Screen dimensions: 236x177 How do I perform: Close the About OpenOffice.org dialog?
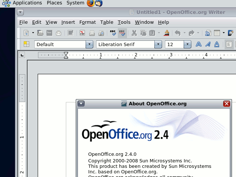pos(226,103)
